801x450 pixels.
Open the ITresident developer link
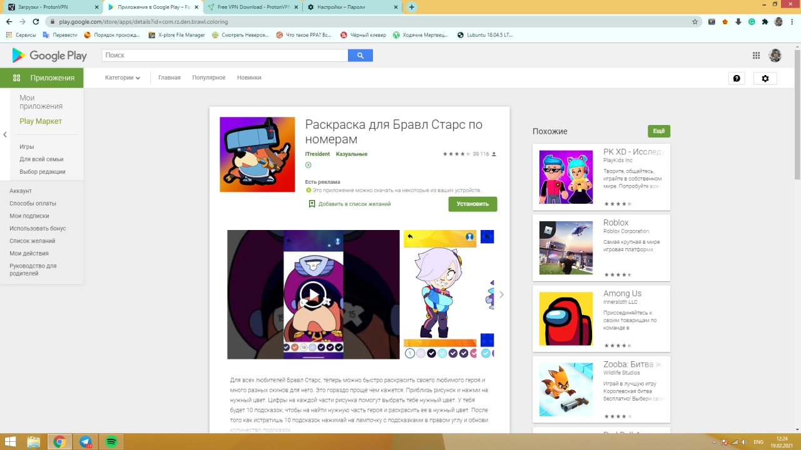(x=317, y=154)
